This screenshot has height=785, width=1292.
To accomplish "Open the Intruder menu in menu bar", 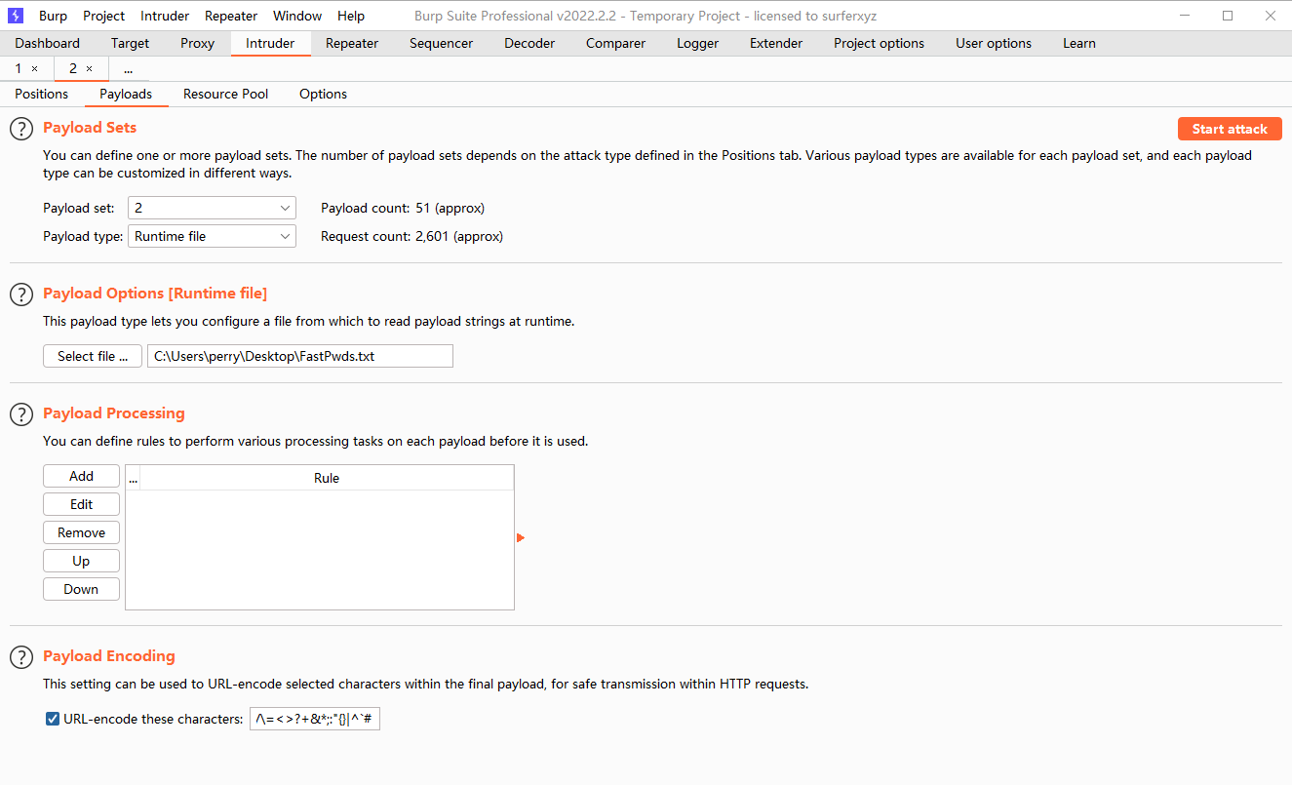I will tap(165, 16).
